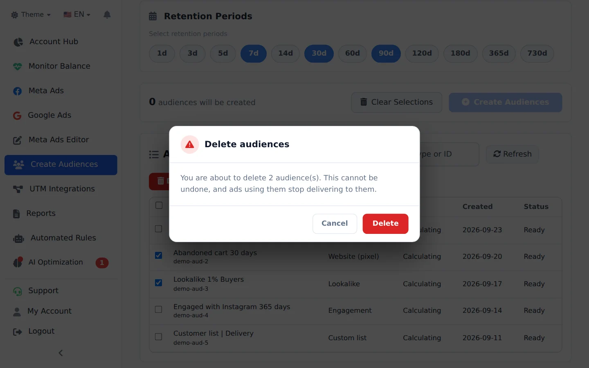Click the audience search input field

tap(449, 154)
